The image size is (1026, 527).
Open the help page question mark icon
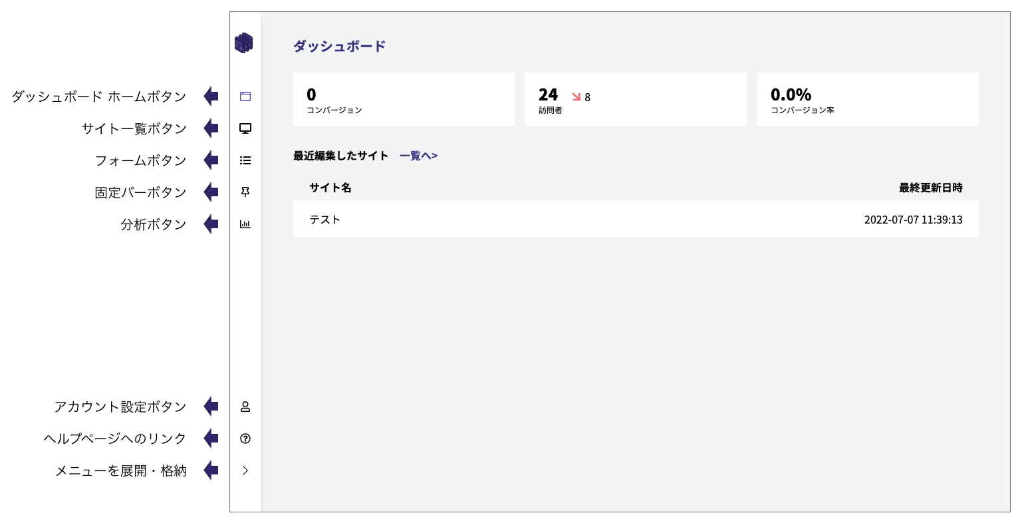[x=245, y=439]
